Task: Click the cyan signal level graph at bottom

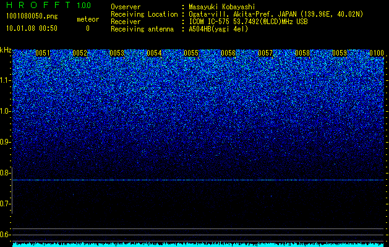Action: [198, 245]
